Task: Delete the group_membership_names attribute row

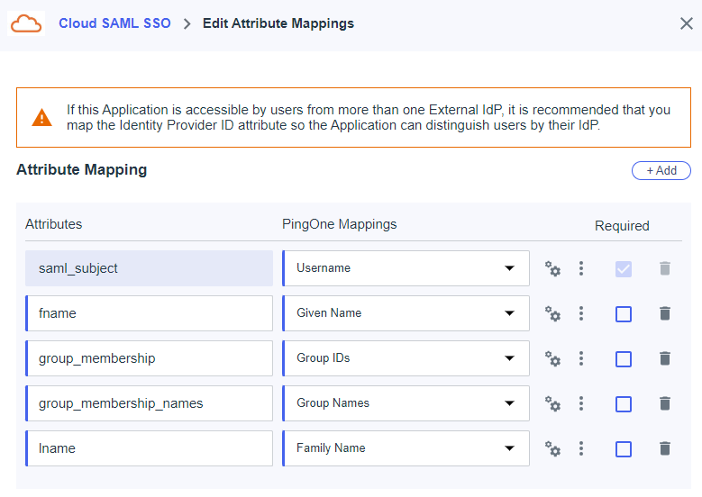Action: pyautogui.click(x=665, y=403)
